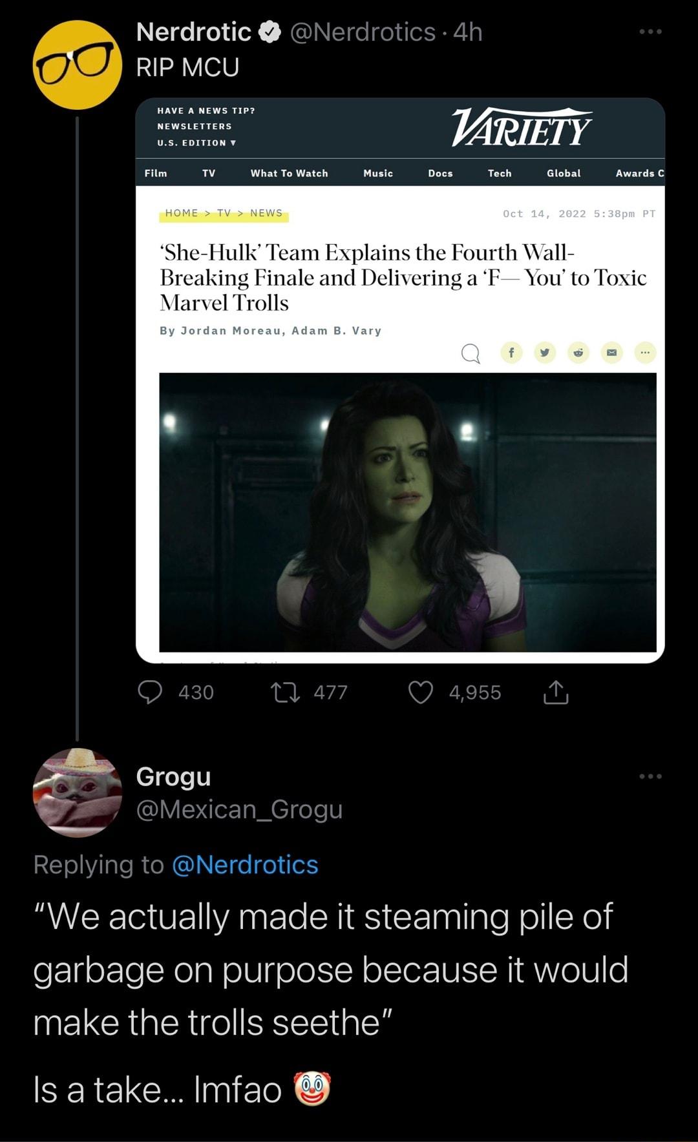The width and height of the screenshot is (698, 1142).
Task: Share the article on Twitter
Action: [x=545, y=354]
